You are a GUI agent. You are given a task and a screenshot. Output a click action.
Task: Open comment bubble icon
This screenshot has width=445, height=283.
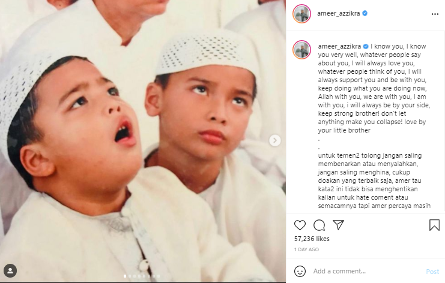(x=319, y=225)
